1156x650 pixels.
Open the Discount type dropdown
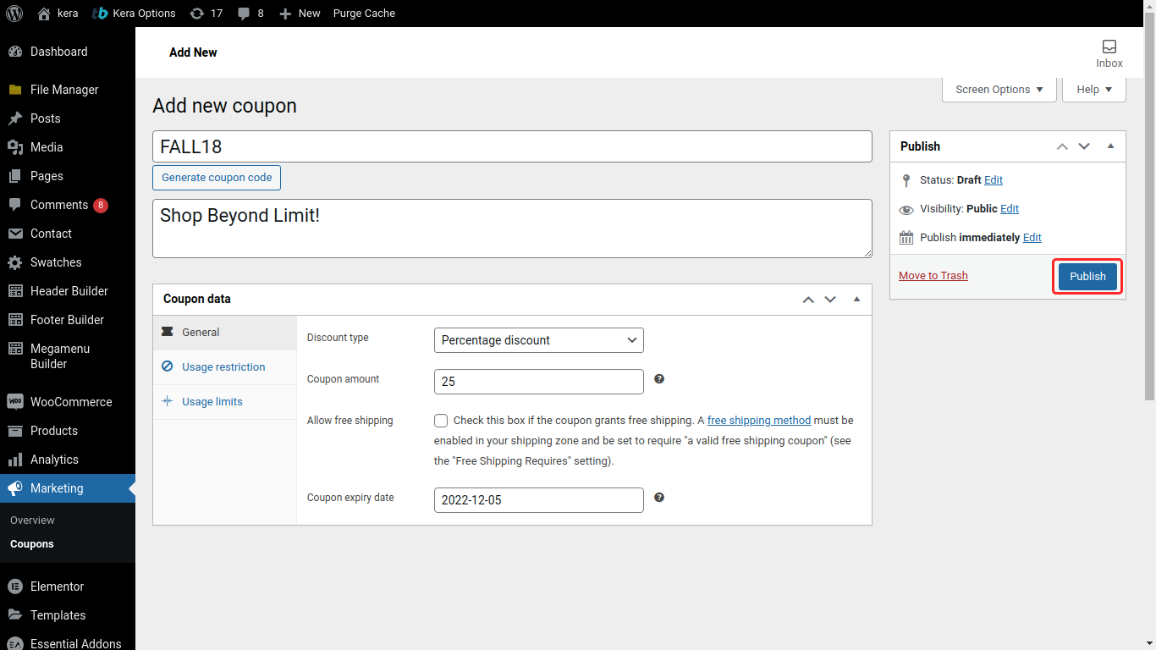point(538,340)
